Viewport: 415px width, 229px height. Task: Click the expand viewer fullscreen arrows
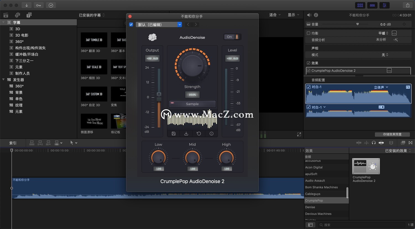(299, 134)
